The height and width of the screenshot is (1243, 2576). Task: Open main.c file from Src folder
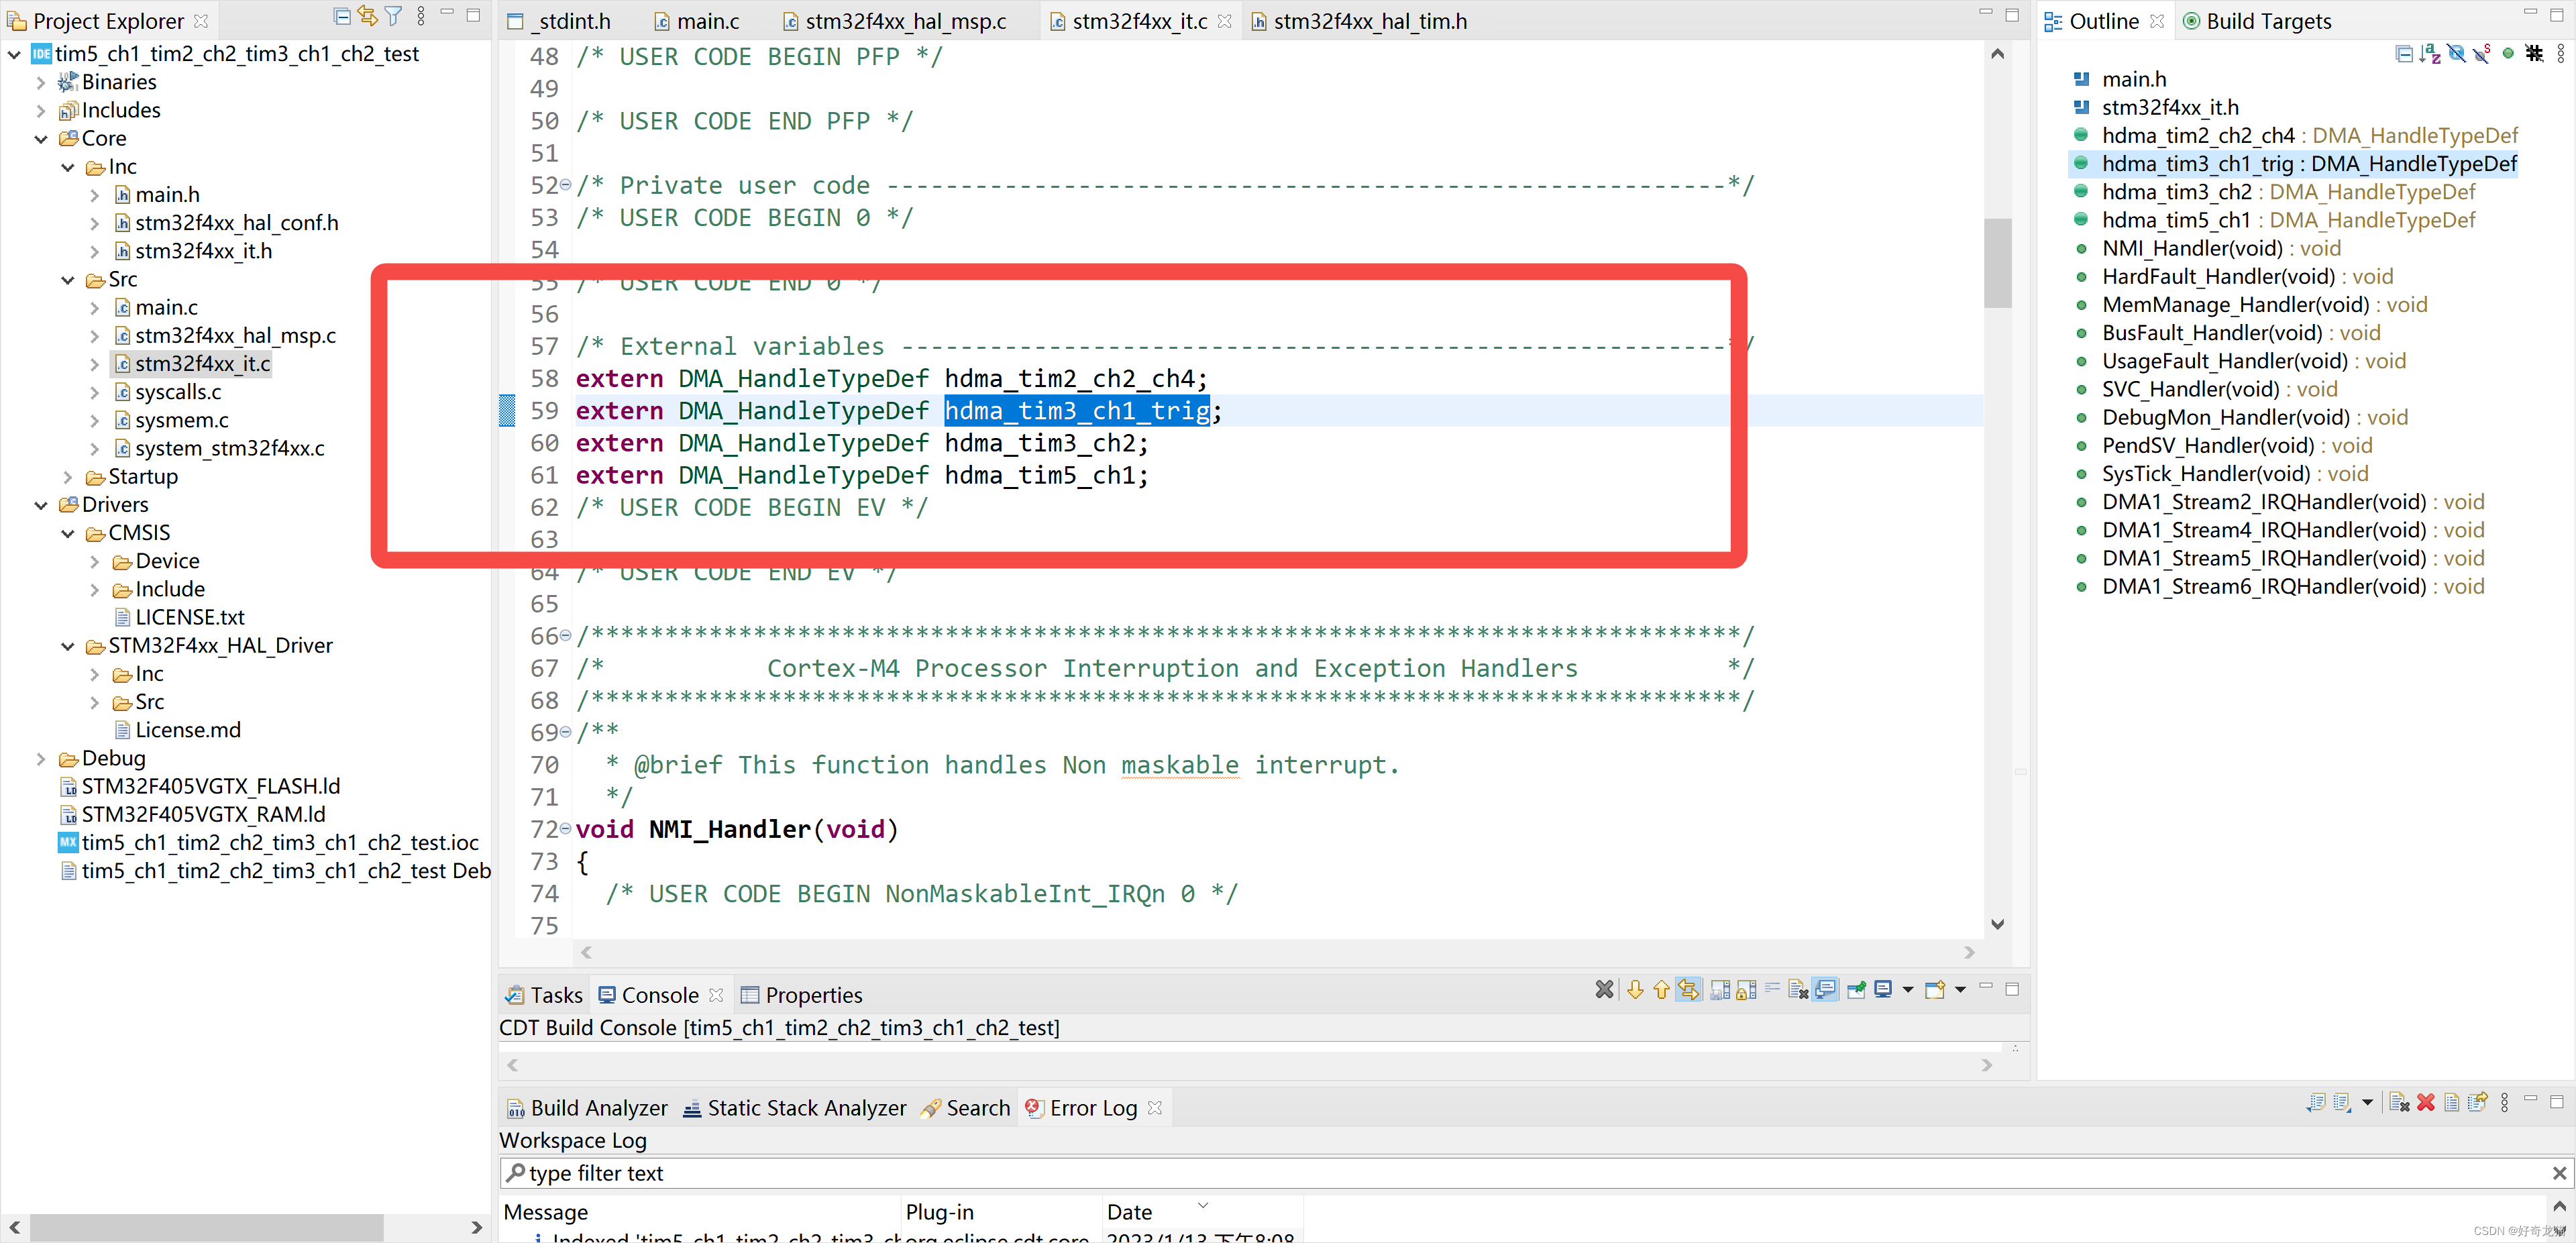[x=166, y=307]
